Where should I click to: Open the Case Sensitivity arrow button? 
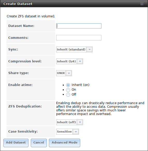coord(76,132)
